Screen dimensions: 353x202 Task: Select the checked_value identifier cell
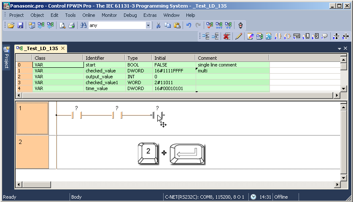[104, 71]
